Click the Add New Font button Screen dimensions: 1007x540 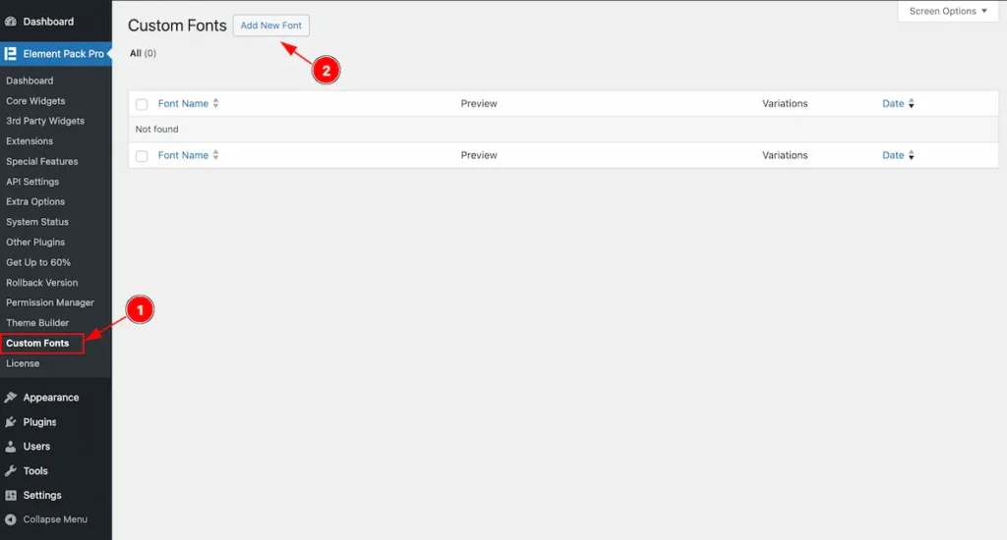(x=271, y=26)
